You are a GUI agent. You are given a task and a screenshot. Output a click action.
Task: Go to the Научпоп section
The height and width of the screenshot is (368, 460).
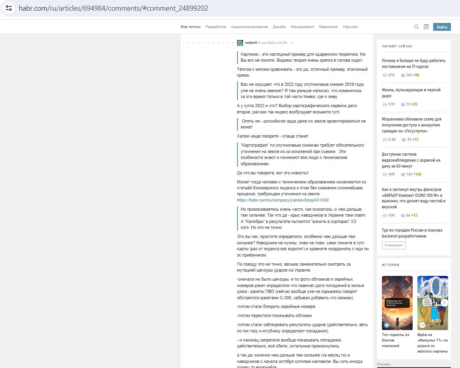[x=351, y=27]
